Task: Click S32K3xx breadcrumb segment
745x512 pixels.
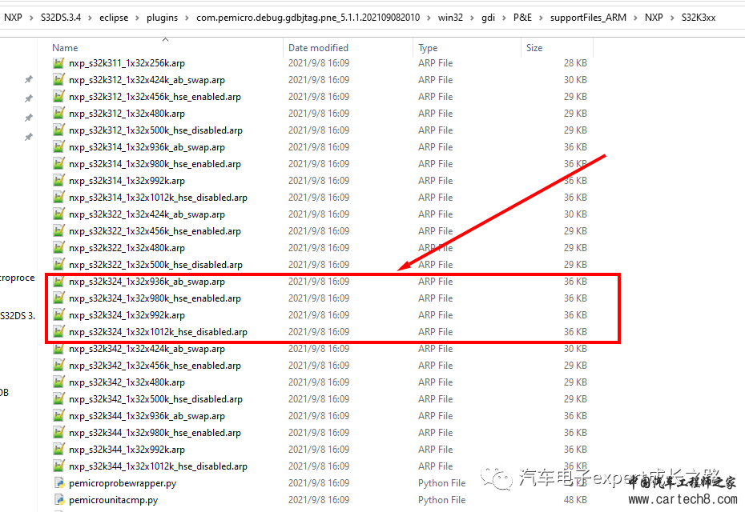Action: point(699,18)
